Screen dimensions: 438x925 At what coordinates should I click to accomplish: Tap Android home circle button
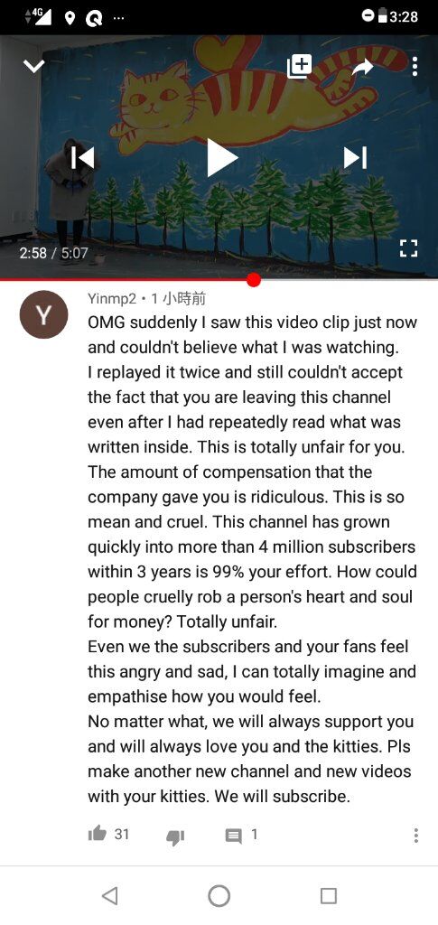pyautogui.click(x=219, y=895)
